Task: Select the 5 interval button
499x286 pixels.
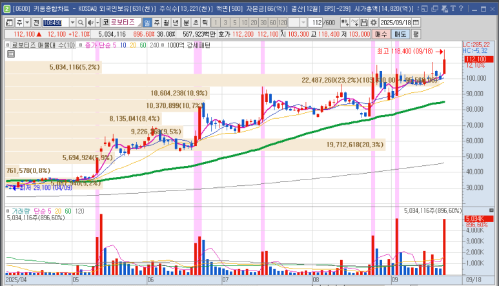Action: tap(235, 23)
